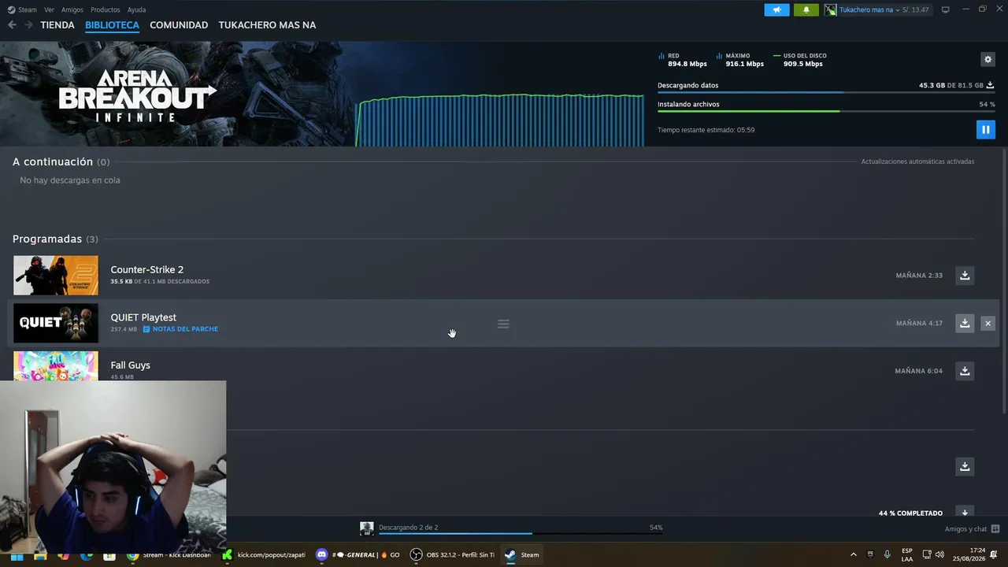Click Tiempo restante estimado: 05:59
This screenshot has width=1008, height=567.
coord(706,130)
